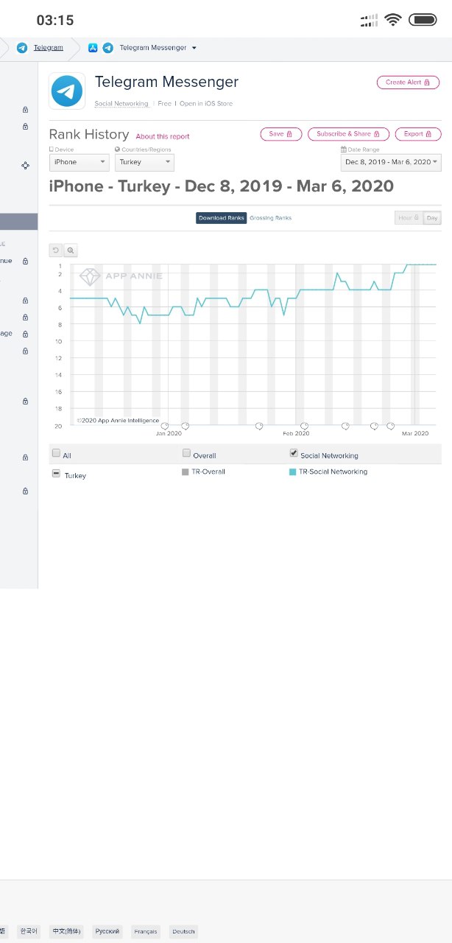Click the Open in iOS Store link
This screenshot has height=943, width=452.
coord(206,104)
